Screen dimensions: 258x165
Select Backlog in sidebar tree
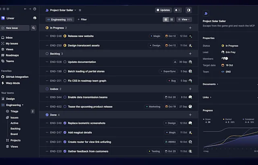click(15, 129)
